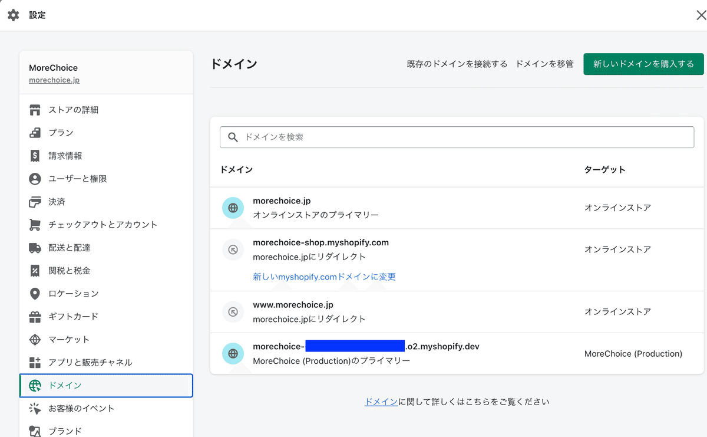This screenshot has height=437, width=707.
Task: Click the user icon beside ユーザーと権限
Action: pos(35,179)
